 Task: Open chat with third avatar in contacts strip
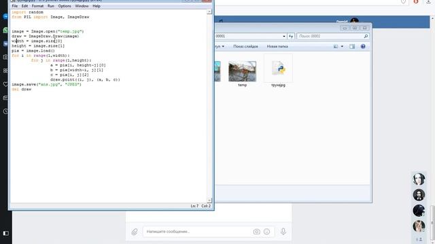click(x=419, y=211)
